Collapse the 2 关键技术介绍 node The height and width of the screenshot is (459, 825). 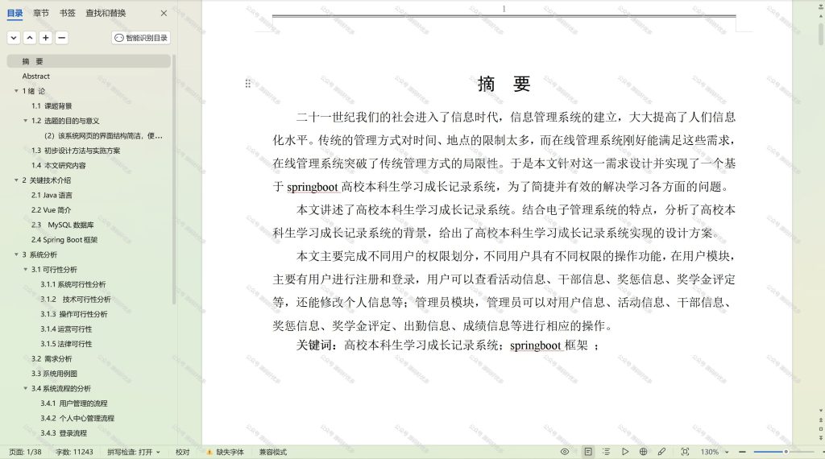point(16,180)
